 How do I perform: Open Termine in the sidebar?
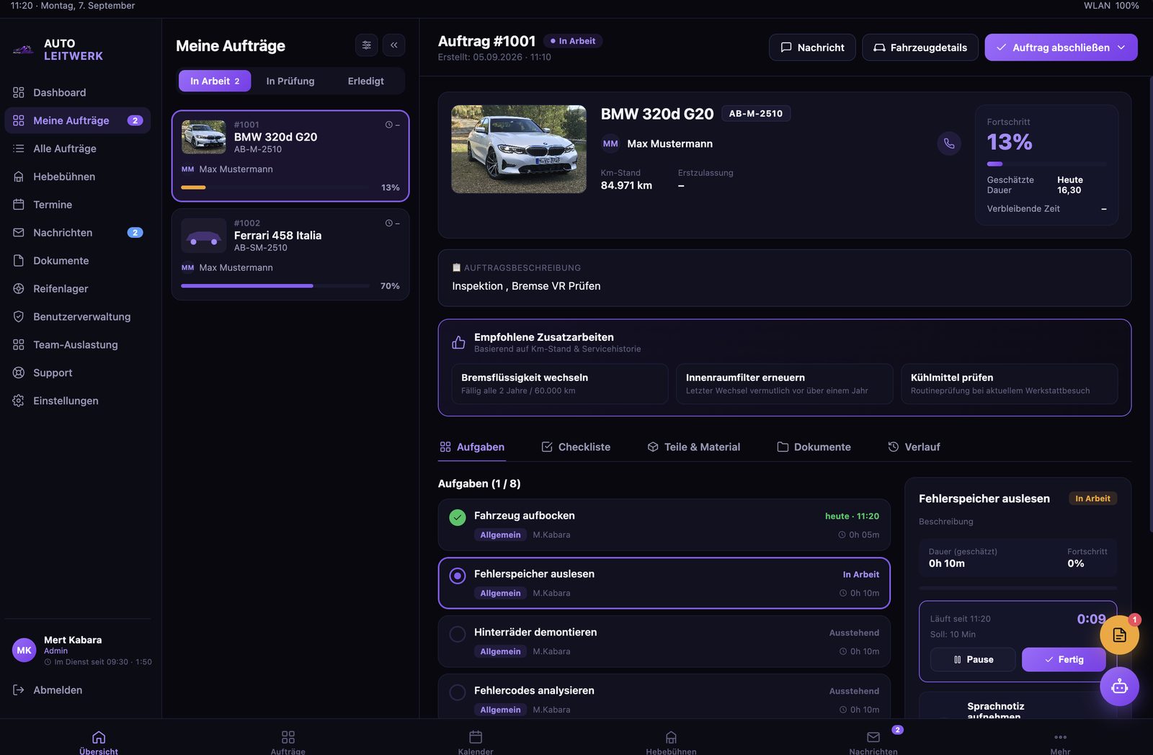(x=78, y=205)
